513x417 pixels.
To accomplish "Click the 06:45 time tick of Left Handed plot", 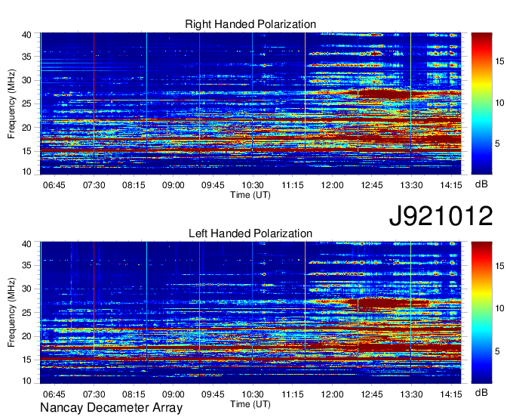I will (54, 394).
